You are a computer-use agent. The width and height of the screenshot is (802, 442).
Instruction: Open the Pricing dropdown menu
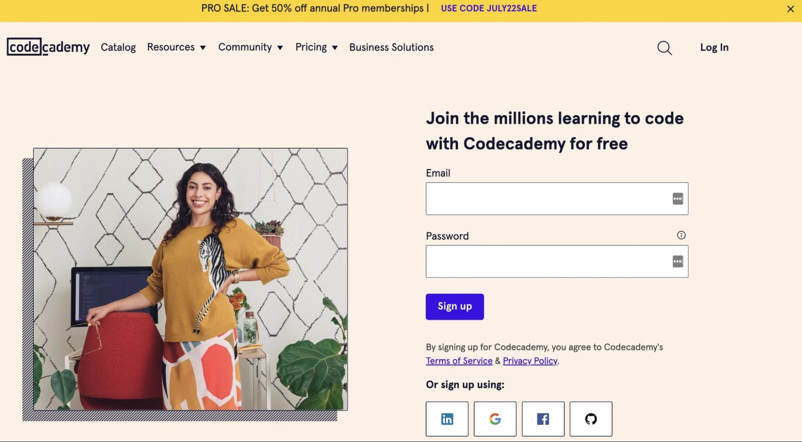(317, 47)
